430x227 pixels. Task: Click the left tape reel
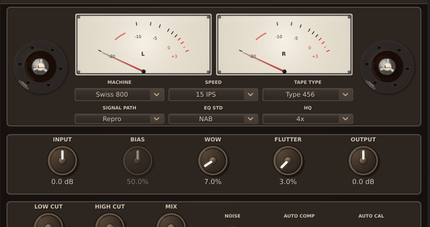[x=41, y=67]
